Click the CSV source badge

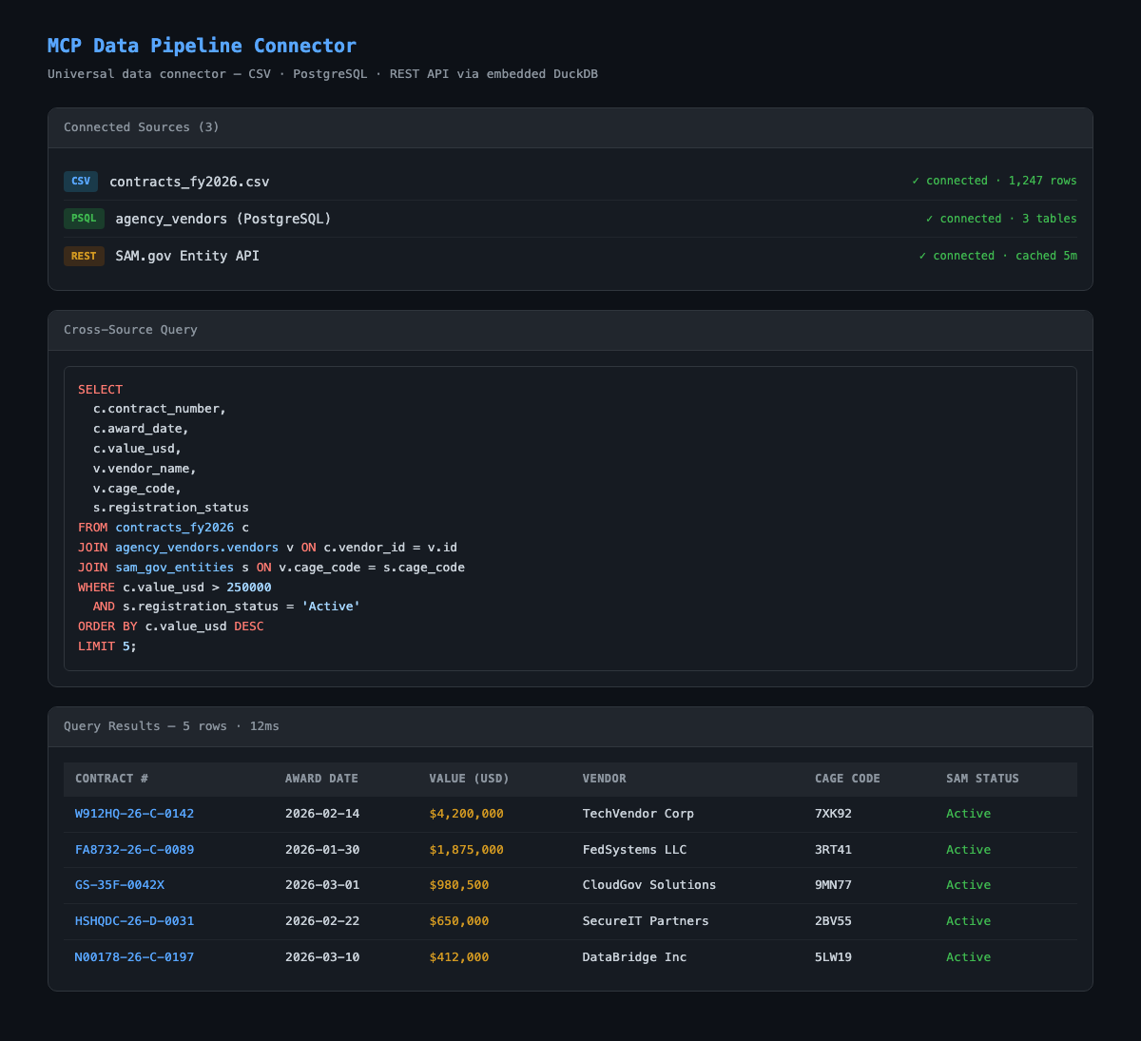click(81, 181)
